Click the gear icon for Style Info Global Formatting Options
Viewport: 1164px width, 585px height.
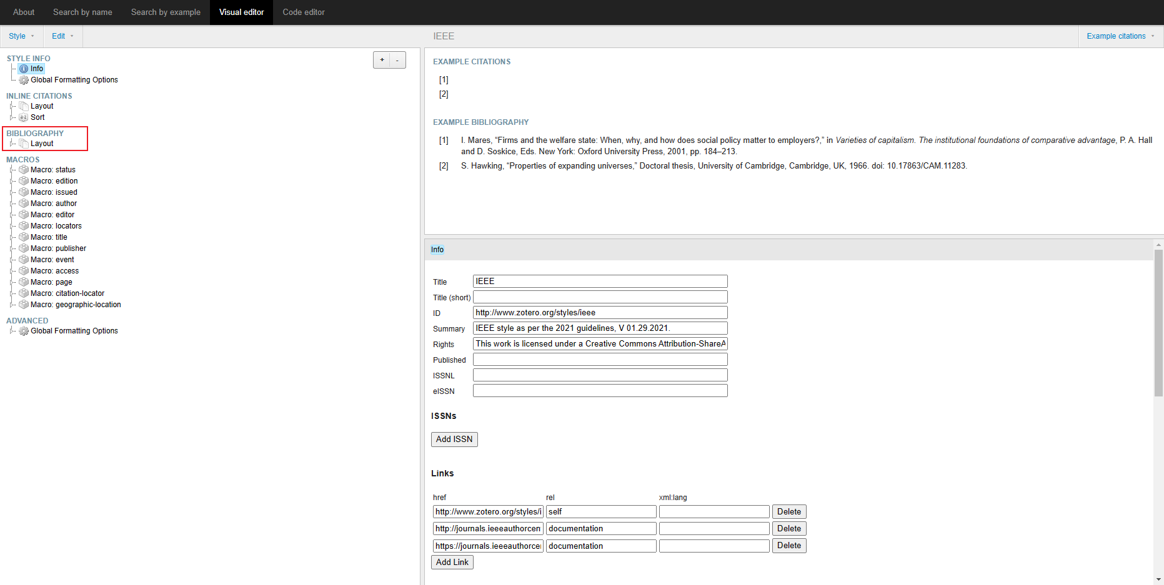click(24, 80)
